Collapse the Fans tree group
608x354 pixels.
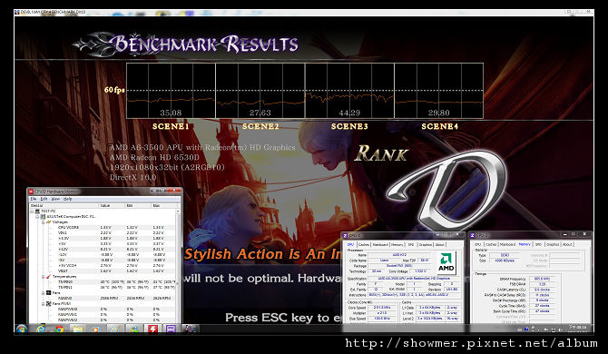tap(44, 293)
